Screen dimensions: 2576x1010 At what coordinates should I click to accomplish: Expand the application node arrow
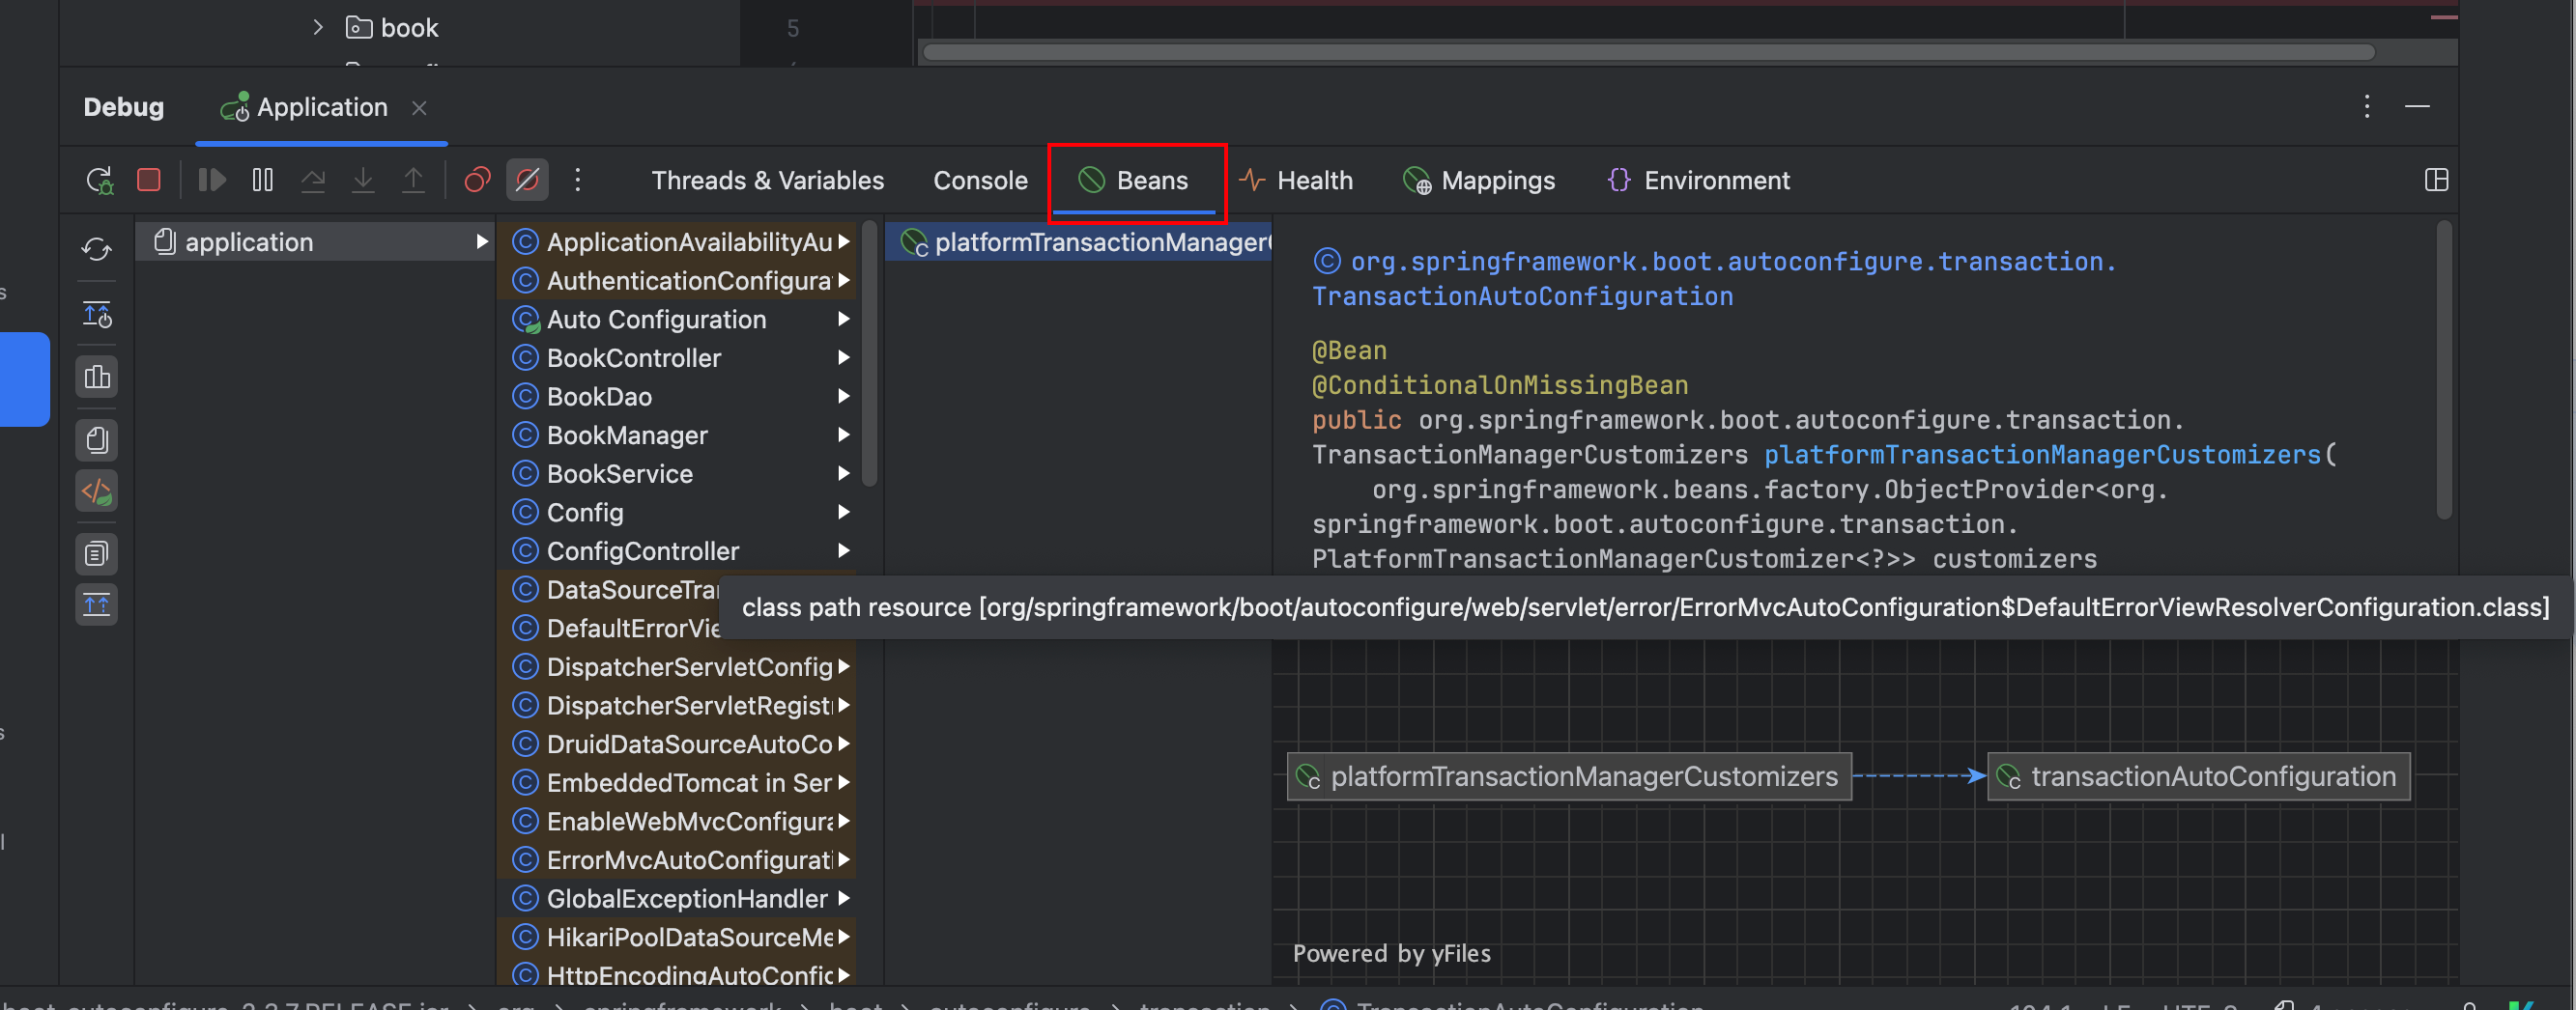click(x=482, y=241)
